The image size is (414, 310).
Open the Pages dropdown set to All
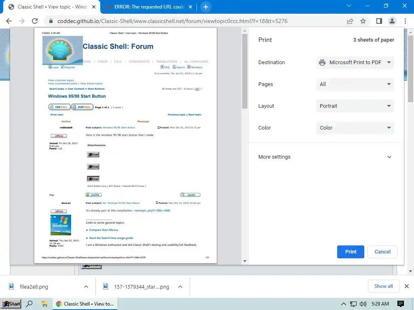coord(355,84)
